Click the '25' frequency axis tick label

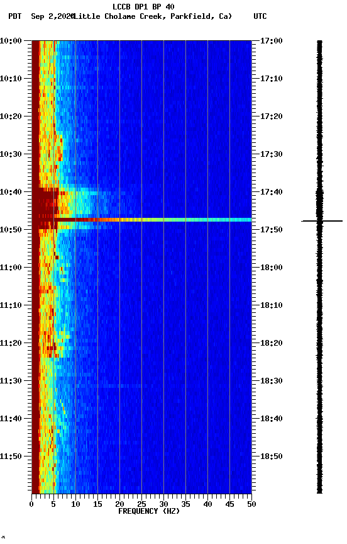pos(141,504)
